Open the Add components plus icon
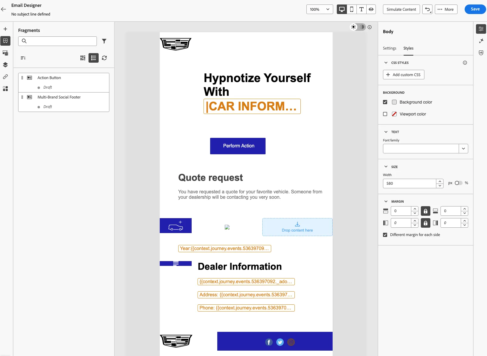The width and height of the screenshot is (487, 356). (5, 29)
